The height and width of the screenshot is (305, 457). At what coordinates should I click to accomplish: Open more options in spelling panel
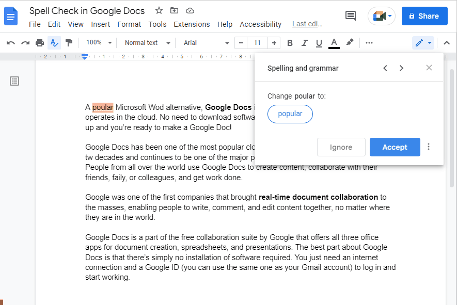(428, 147)
